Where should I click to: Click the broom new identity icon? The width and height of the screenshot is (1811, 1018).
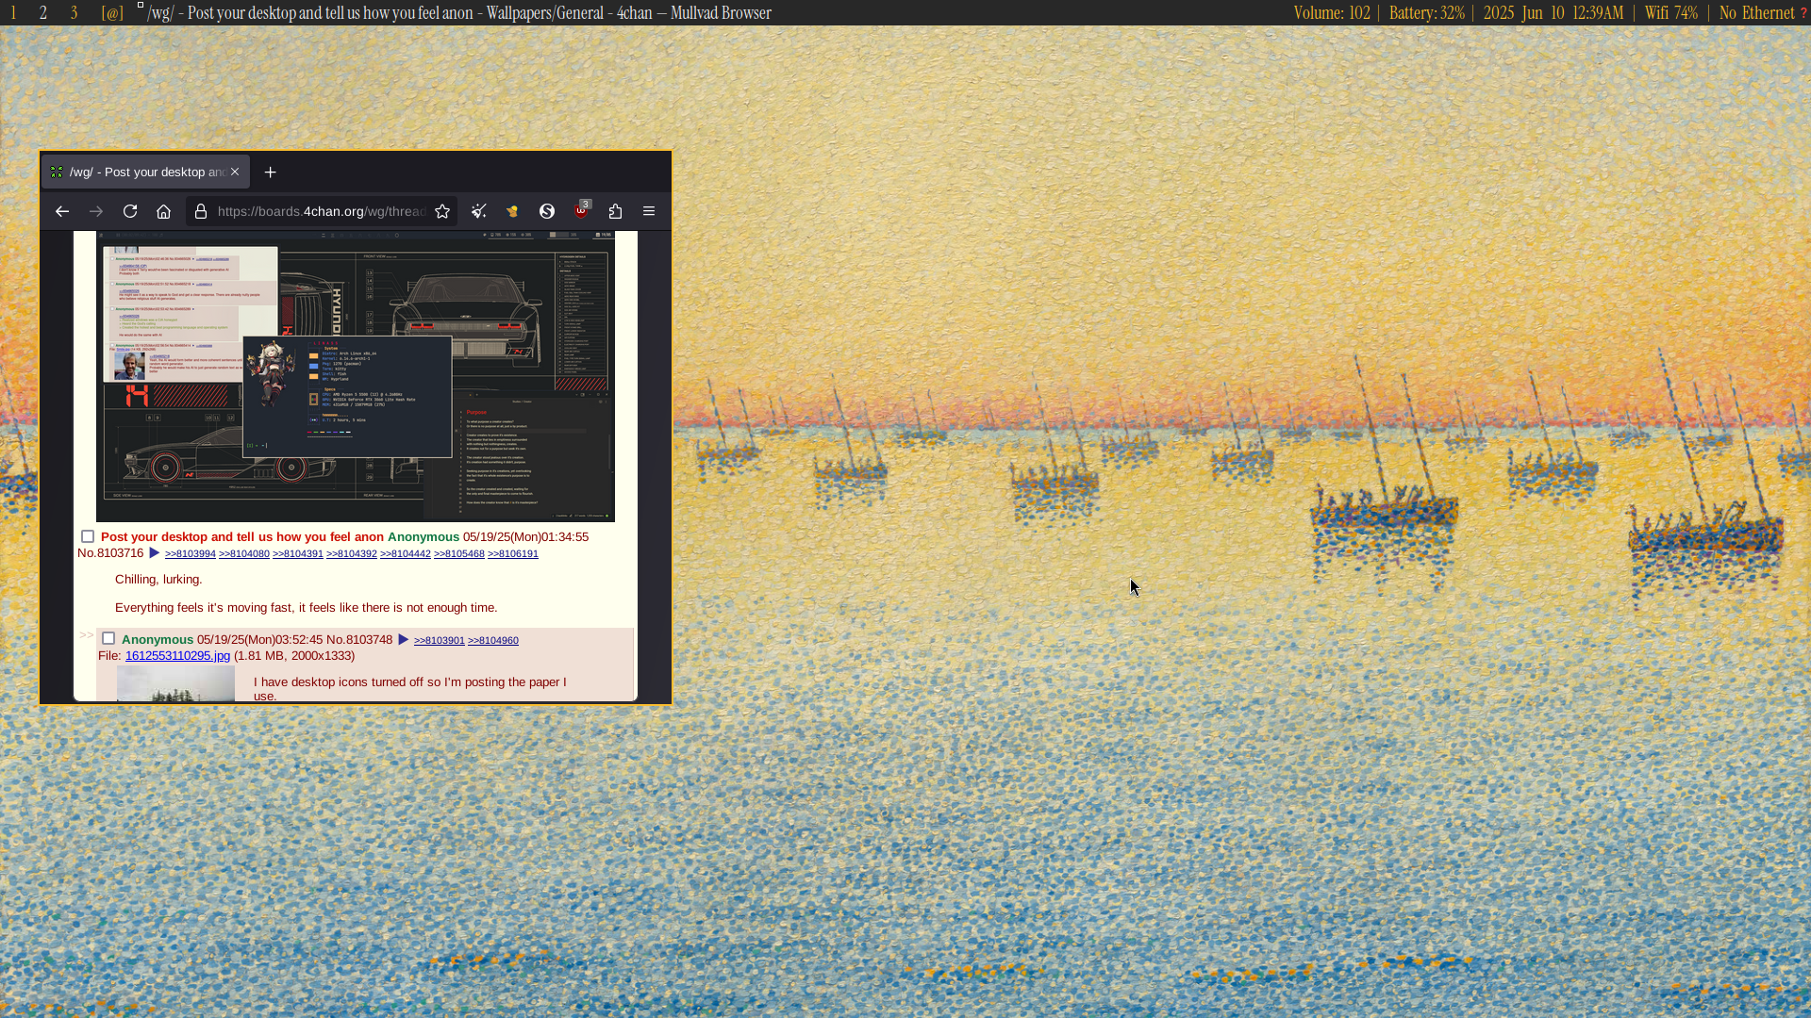coord(479,211)
